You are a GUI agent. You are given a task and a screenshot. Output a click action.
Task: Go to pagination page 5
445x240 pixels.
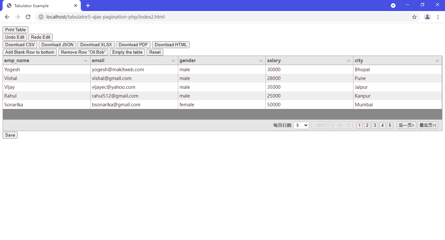pos(390,125)
